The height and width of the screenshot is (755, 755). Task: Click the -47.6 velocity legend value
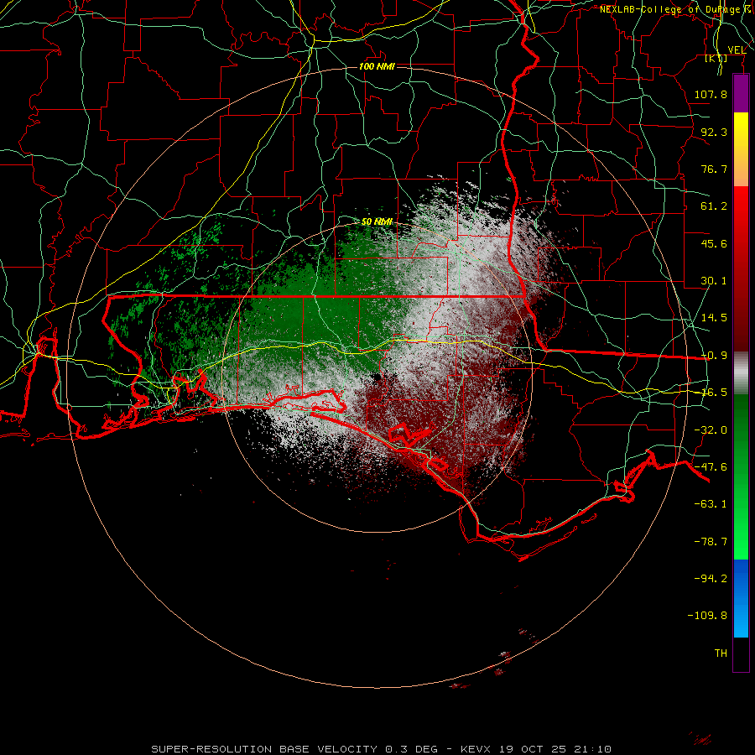(711, 467)
